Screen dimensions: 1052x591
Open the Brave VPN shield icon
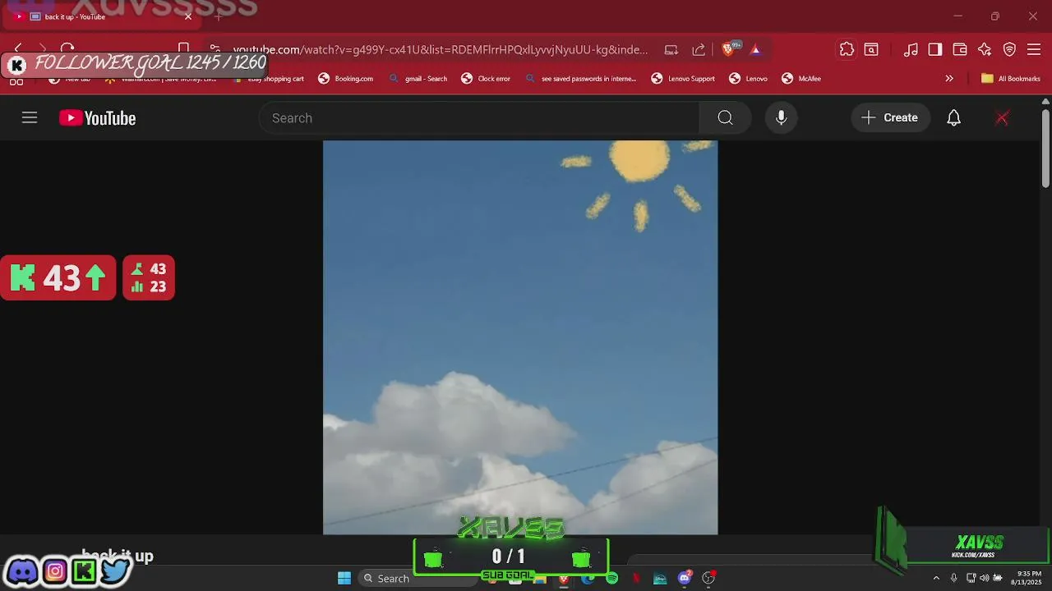pos(1010,49)
